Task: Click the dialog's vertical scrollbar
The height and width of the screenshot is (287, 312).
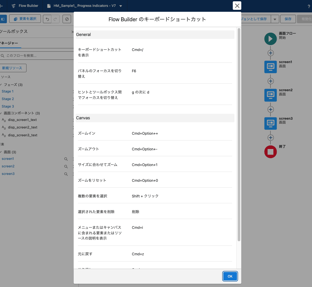Action: [x=239, y=135]
